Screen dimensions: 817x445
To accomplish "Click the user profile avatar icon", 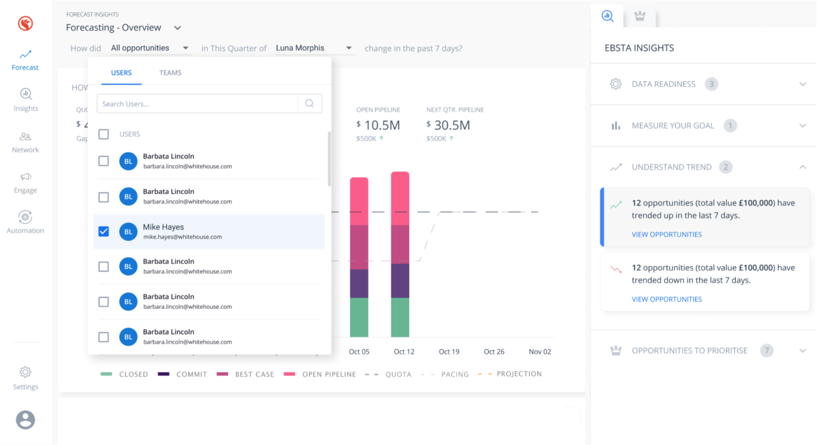I will click(25, 420).
